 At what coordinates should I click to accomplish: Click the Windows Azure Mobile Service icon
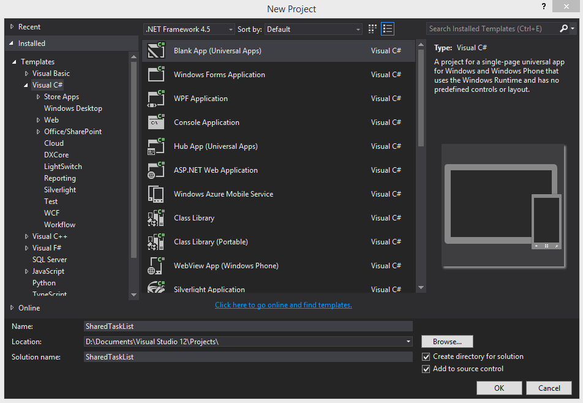[156, 194]
